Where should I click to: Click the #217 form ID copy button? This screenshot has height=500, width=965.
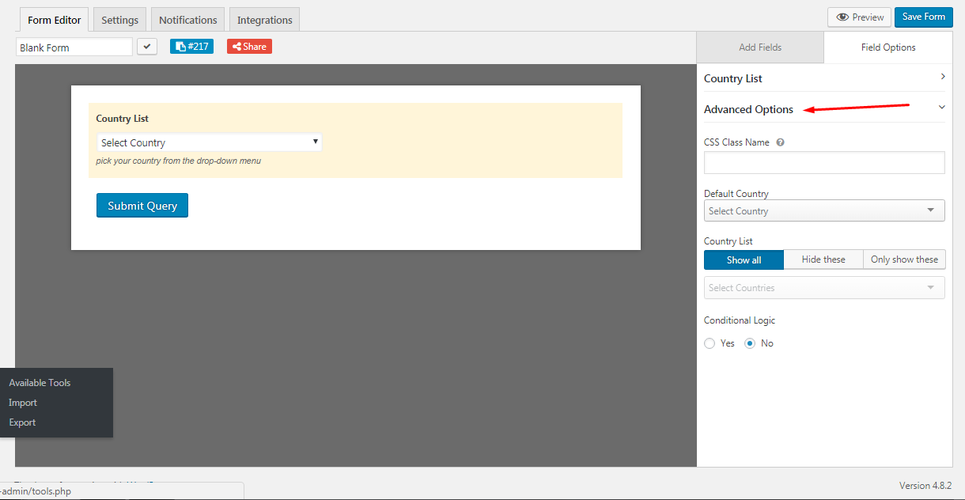tap(191, 47)
